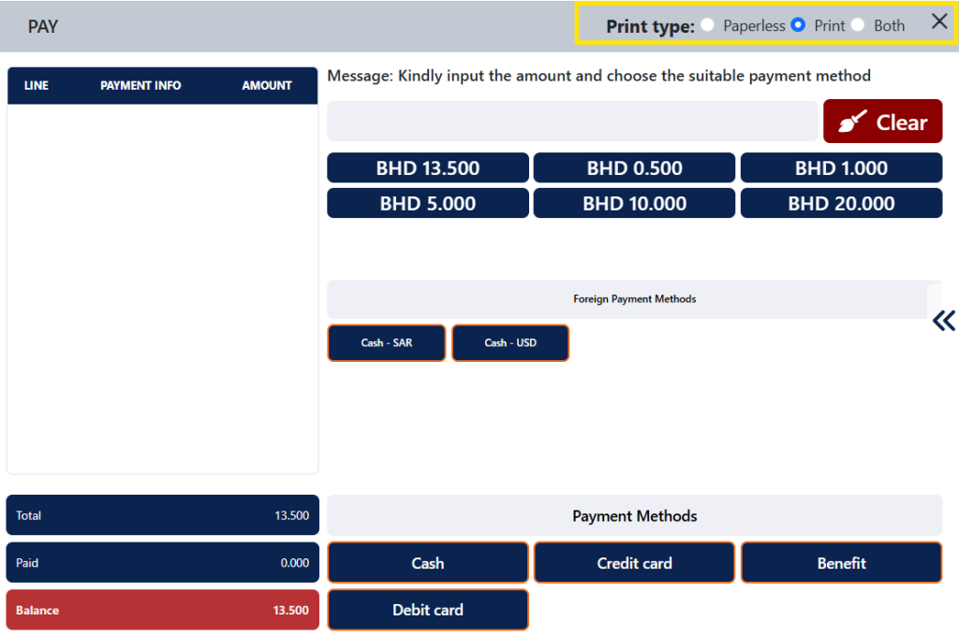
Task: Pay using Credit card
Action: coord(634,563)
